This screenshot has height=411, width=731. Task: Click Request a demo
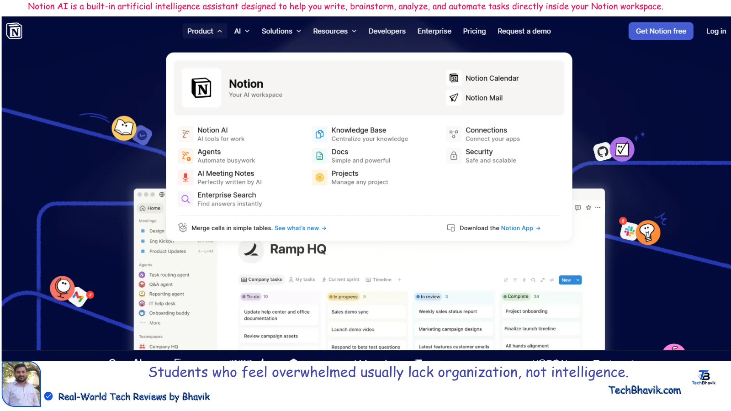click(x=524, y=31)
